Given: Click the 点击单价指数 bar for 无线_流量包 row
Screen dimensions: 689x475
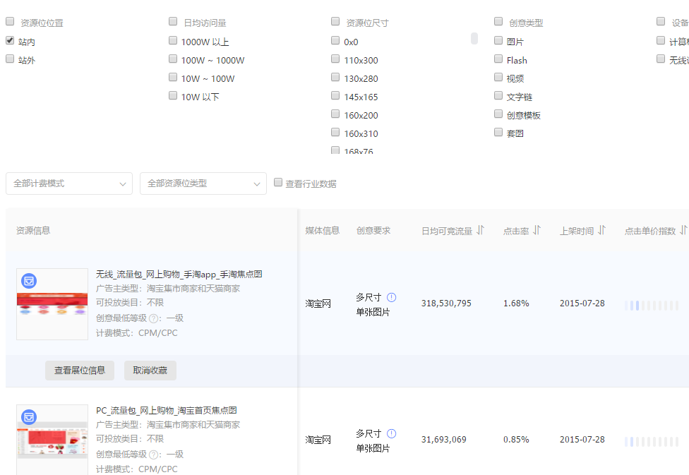Looking at the screenshot, I should pyautogui.click(x=651, y=306).
